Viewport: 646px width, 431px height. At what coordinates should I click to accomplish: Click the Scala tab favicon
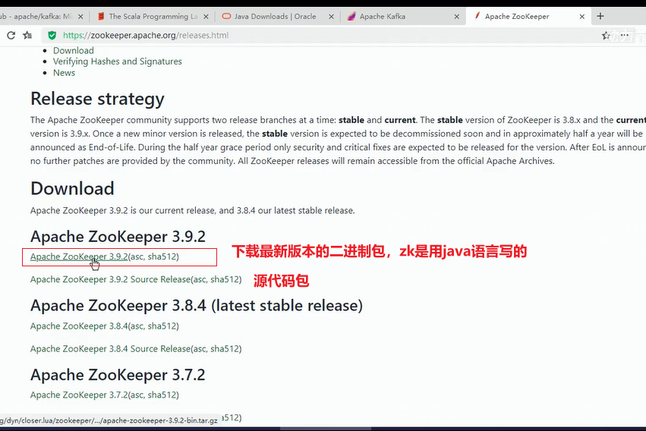pos(101,17)
